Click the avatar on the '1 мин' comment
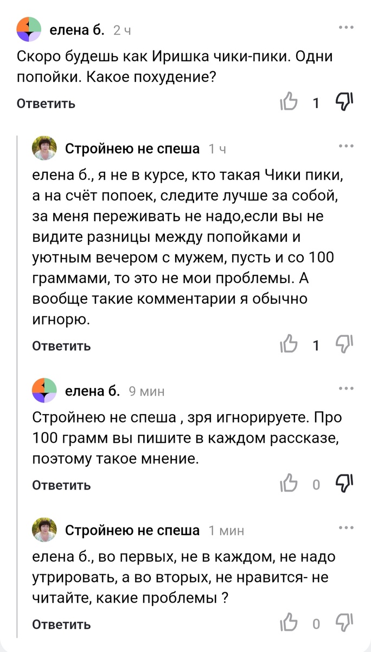Image resolution: width=371 pixels, height=652 pixels. click(45, 530)
